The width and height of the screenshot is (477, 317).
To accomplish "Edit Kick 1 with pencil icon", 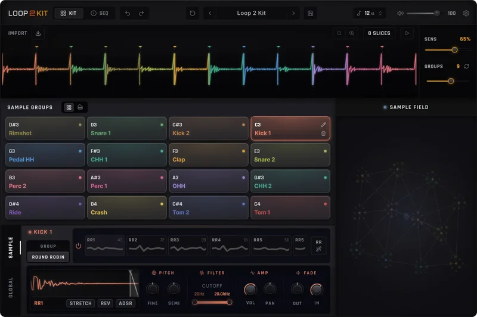I will 323,125.
